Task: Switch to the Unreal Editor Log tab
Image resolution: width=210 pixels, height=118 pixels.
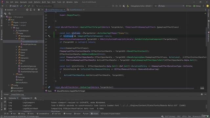Action: (x=17, y=94)
